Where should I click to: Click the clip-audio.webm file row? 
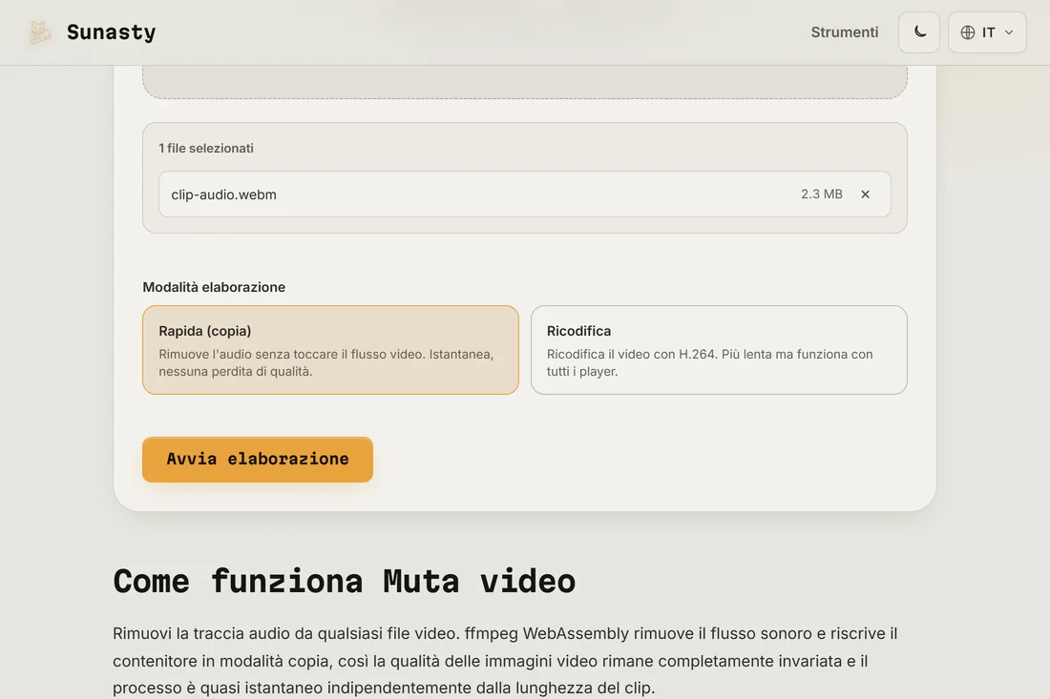pyautogui.click(x=524, y=194)
